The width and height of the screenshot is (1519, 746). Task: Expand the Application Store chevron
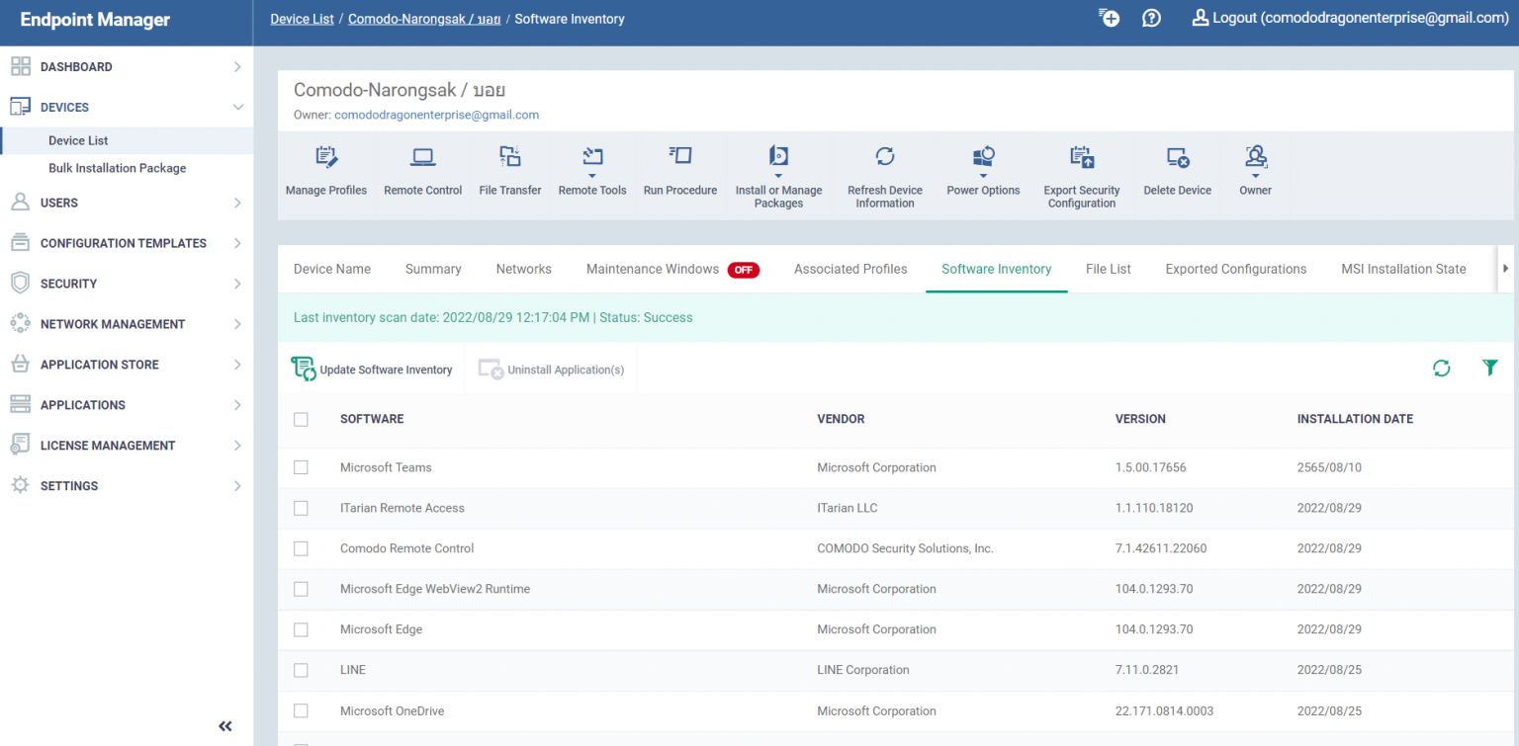237,365
